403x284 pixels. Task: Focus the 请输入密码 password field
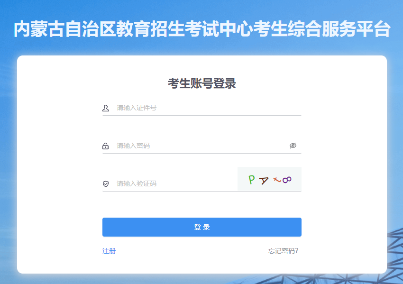[199, 146]
